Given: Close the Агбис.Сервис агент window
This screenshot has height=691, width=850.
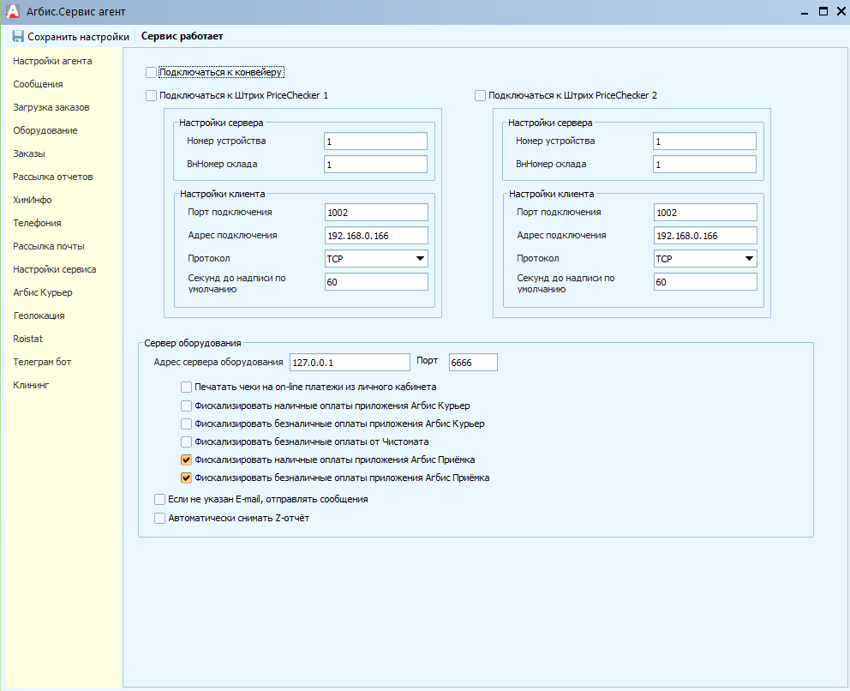Looking at the screenshot, I should pos(841,11).
